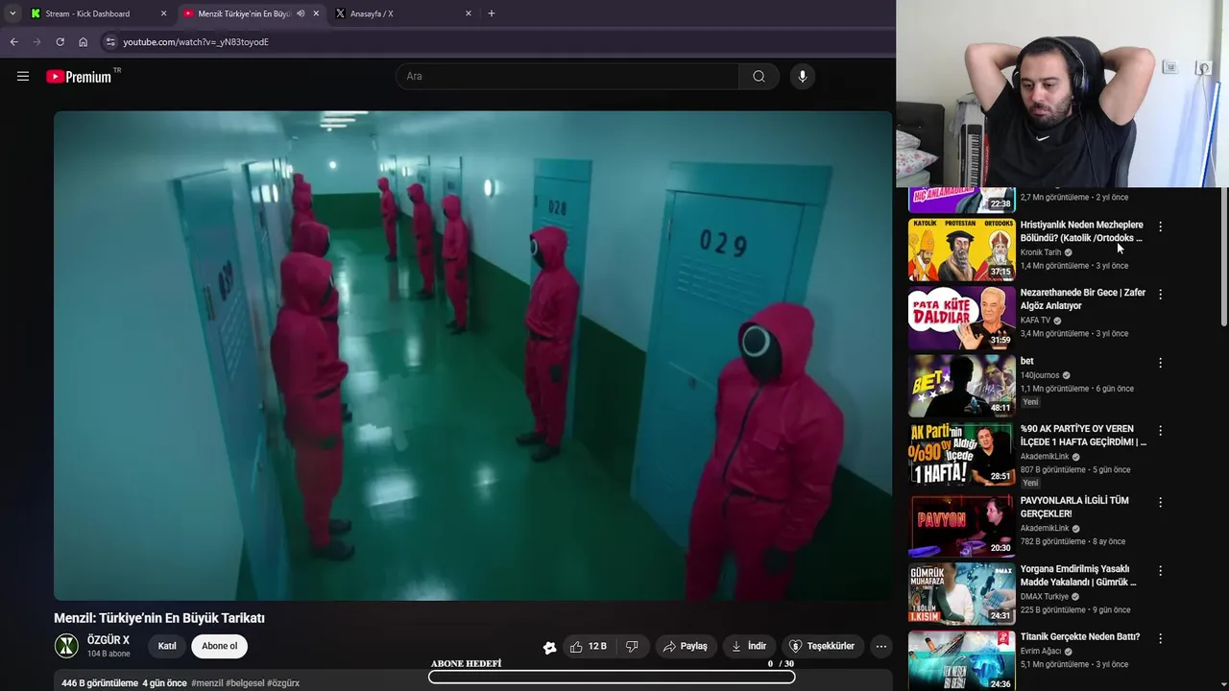Click #menzil hashtag link
The image size is (1229, 691).
click(x=207, y=683)
